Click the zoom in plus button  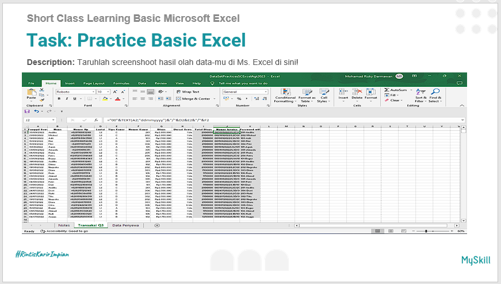click(x=452, y=231)
